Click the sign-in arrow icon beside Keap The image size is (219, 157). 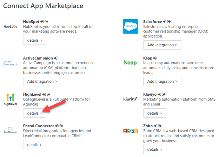coord(155,58)
